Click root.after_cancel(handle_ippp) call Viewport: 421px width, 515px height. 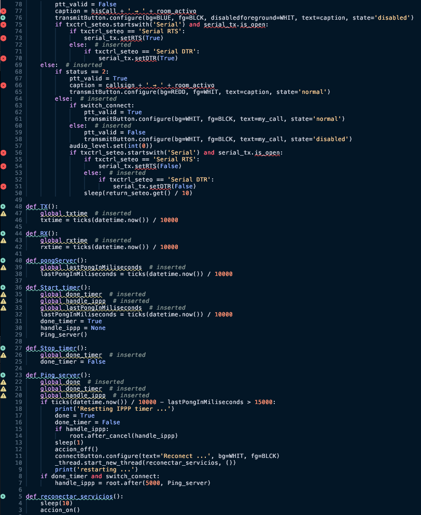pos(124,436)
